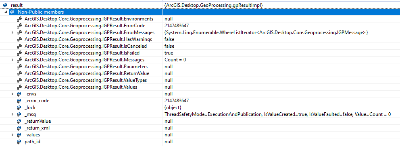Collapse the Non-Public members node
The height and width of the screenshot is (146, 400).
(6, 12)
